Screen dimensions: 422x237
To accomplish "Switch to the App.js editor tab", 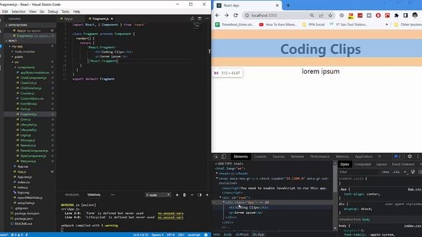I will coord(69,19).
